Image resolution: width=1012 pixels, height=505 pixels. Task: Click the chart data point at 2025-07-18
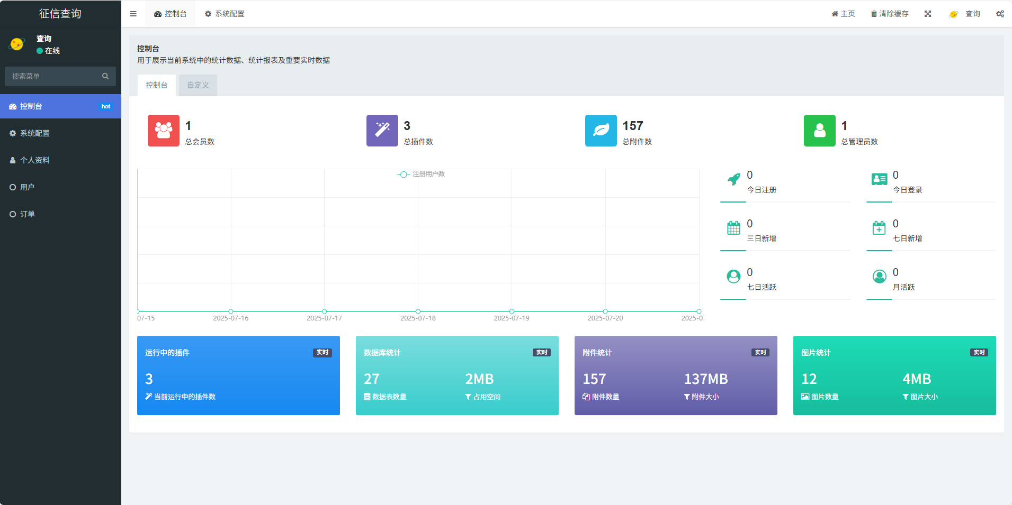[x=418, y=311]
